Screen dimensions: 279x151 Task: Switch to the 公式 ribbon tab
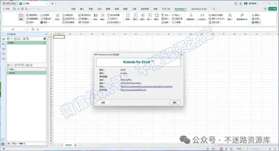click(99, 9)
